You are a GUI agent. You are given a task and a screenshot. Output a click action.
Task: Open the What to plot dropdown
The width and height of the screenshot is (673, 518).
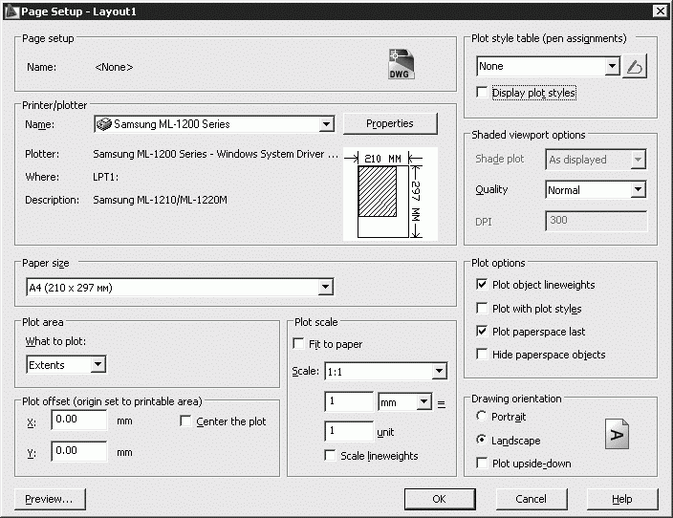tap(98, 365)
